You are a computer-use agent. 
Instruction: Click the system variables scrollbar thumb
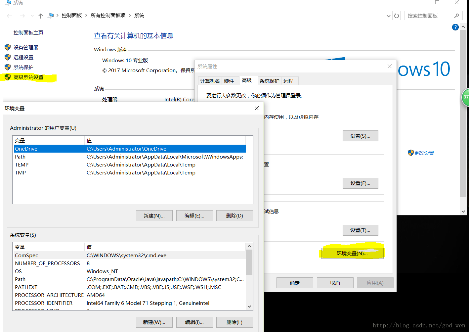tap(249, 262)
